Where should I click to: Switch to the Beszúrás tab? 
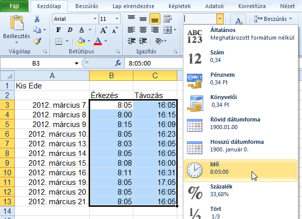pos(87,6)
